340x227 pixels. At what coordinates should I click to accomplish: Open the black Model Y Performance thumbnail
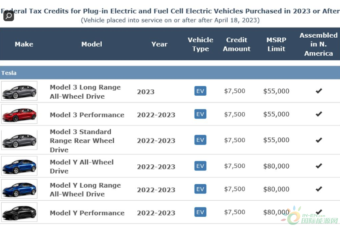point(19,212)
